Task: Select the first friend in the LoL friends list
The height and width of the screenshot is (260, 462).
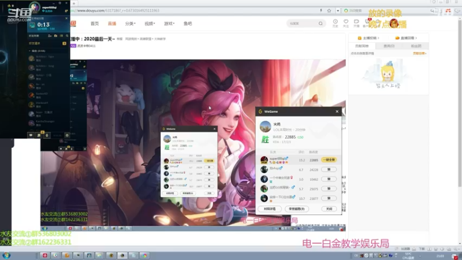Action: [x=49, y=58]
